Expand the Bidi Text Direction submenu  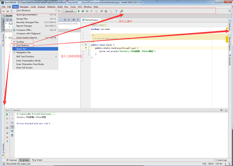[x=35, y=56]
